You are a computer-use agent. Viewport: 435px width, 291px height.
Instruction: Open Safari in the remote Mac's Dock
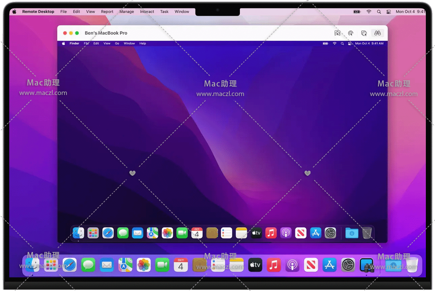point(108,233)
